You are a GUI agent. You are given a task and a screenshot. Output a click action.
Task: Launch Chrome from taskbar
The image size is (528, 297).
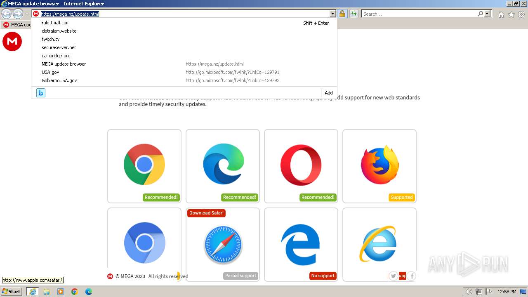point(75,292)
